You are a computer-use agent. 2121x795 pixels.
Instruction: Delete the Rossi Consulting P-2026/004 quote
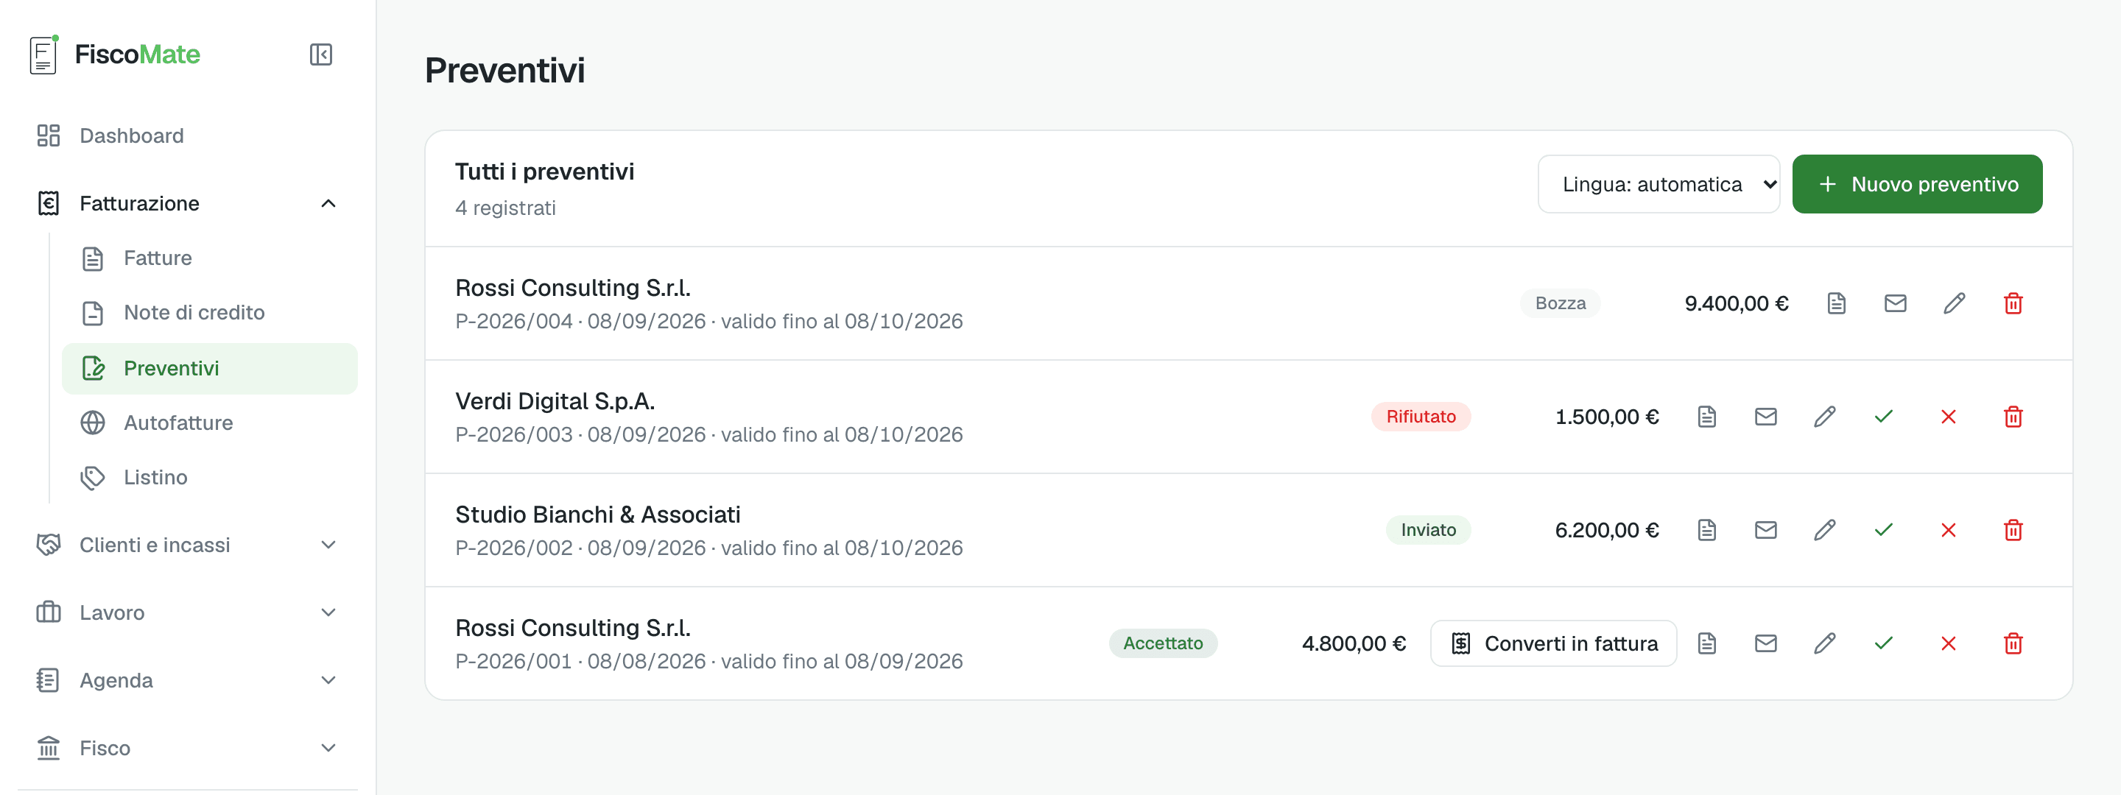[x=2012, y=304]
